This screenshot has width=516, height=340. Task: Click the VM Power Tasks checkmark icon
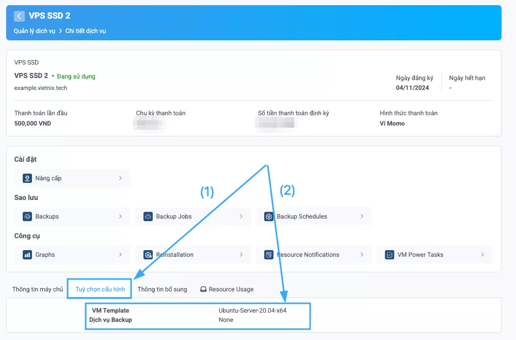click(390, 255)
